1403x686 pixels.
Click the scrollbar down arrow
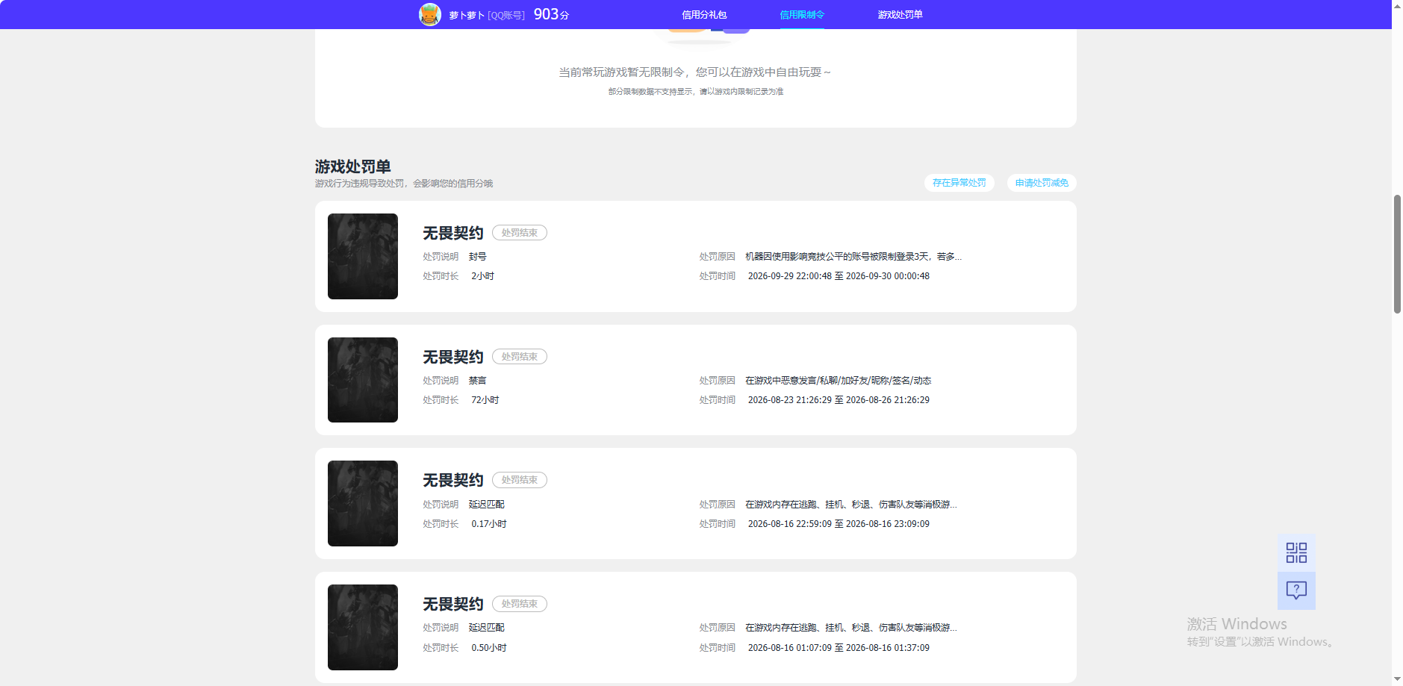[x=1397, y=679]
